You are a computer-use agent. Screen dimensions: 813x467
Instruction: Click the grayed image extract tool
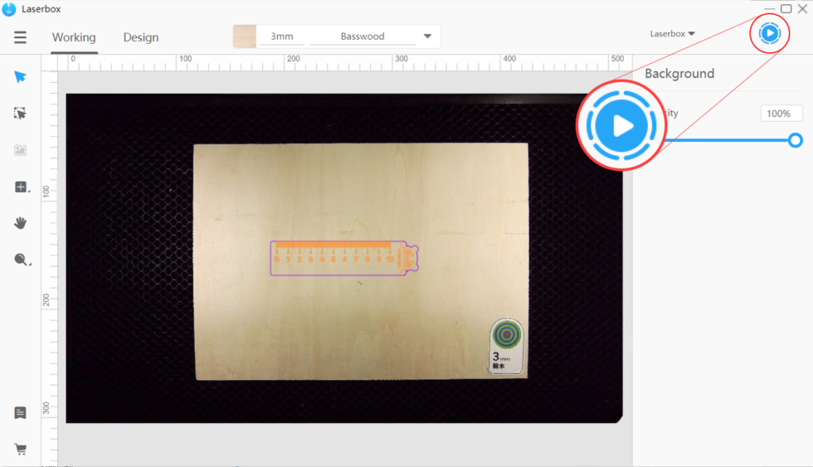(x=20, y=150)
